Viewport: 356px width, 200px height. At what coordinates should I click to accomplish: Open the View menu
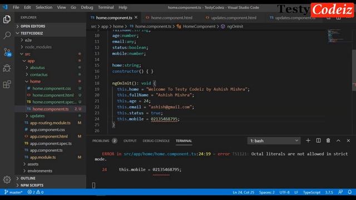click(x=61, y=7)
